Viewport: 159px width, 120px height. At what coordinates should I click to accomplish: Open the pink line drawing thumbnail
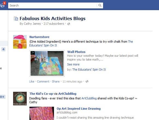(x=42, y=113)
